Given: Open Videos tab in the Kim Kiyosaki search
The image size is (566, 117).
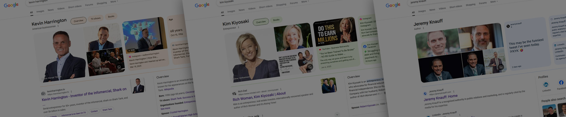Looking at the screenshot, I should point(252,8).
